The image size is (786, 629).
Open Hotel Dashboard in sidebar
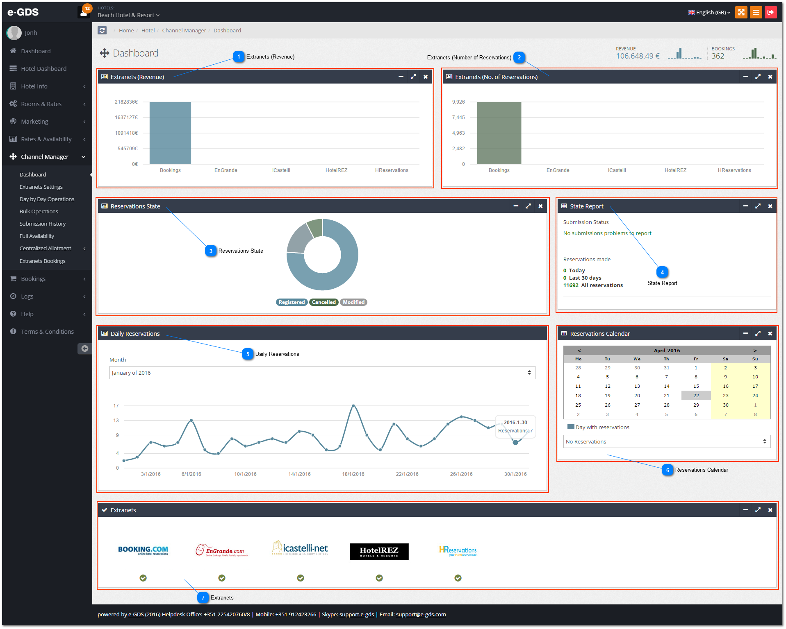coord(47,69)
